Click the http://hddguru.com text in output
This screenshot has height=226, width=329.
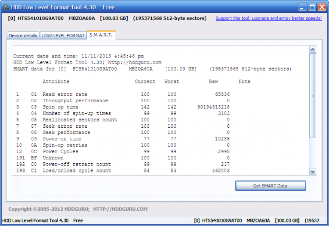[x=135, y=62]
